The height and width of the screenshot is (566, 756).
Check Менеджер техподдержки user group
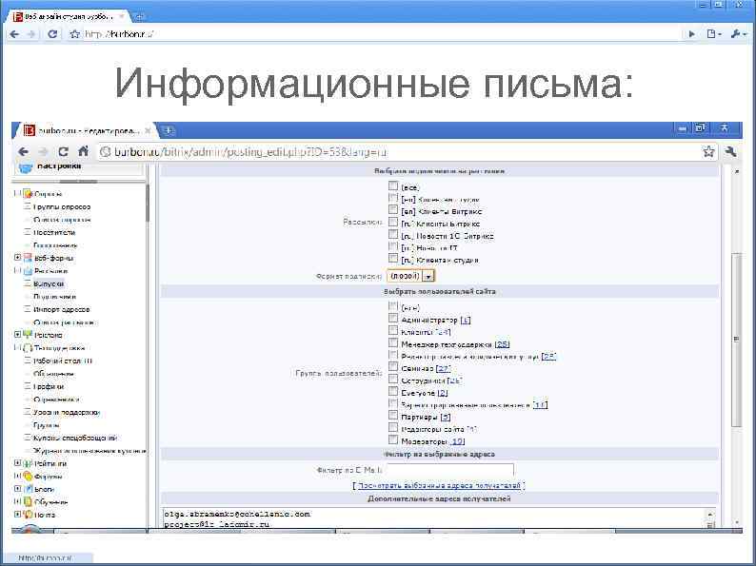coord(393,343)
